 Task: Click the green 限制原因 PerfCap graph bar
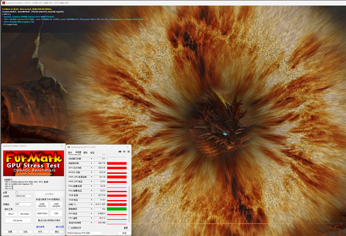(x=116, y=209)
